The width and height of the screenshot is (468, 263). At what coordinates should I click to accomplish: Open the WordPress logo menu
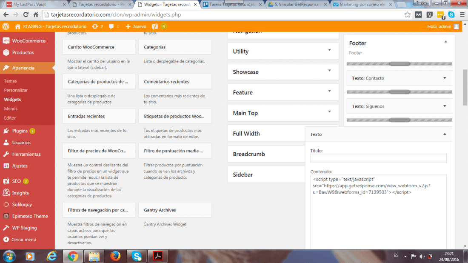pos(6,26)
